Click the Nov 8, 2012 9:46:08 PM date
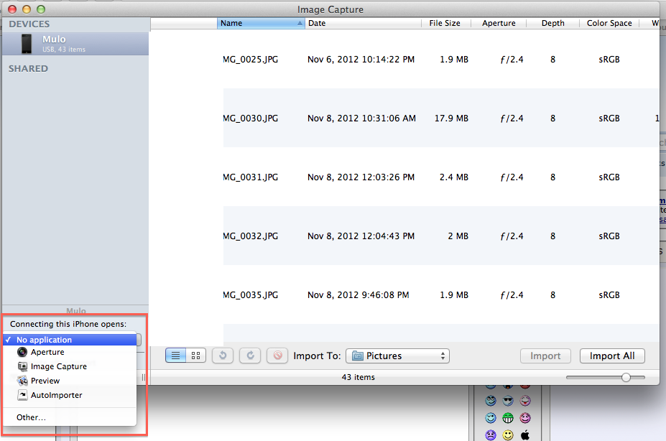Screen dimensions: 666x441 358,295
